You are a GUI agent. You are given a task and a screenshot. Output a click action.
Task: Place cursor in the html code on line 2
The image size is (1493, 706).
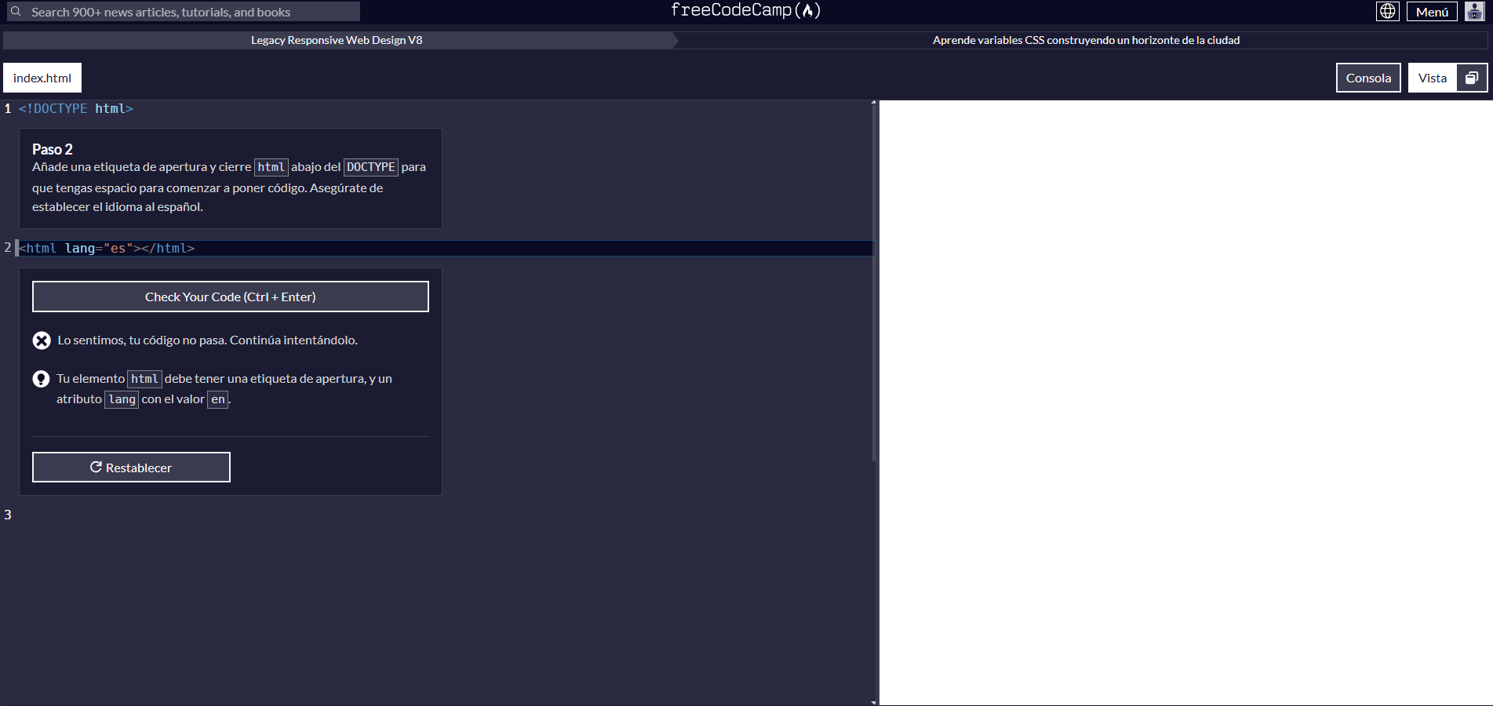click(x=106, y=248)
